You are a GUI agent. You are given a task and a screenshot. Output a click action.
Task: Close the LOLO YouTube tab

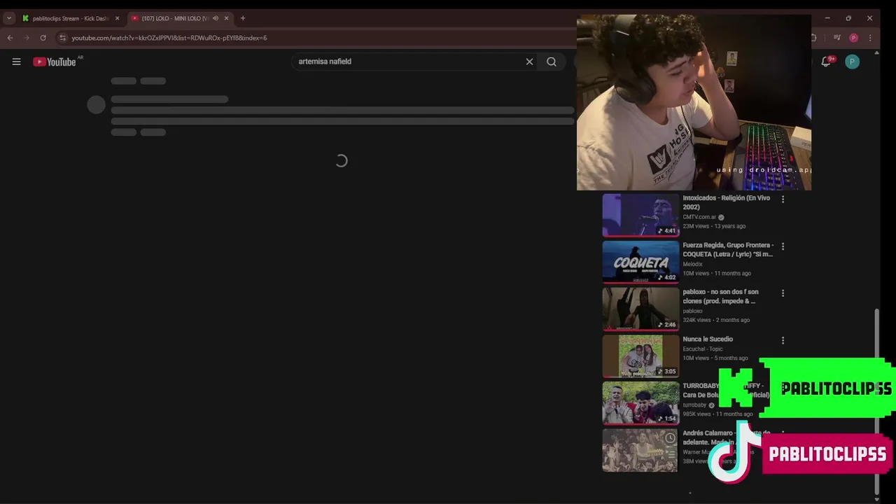(x=226, y=18)
